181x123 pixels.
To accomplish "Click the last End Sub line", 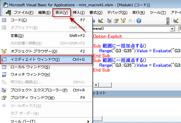I will point(101,70).
